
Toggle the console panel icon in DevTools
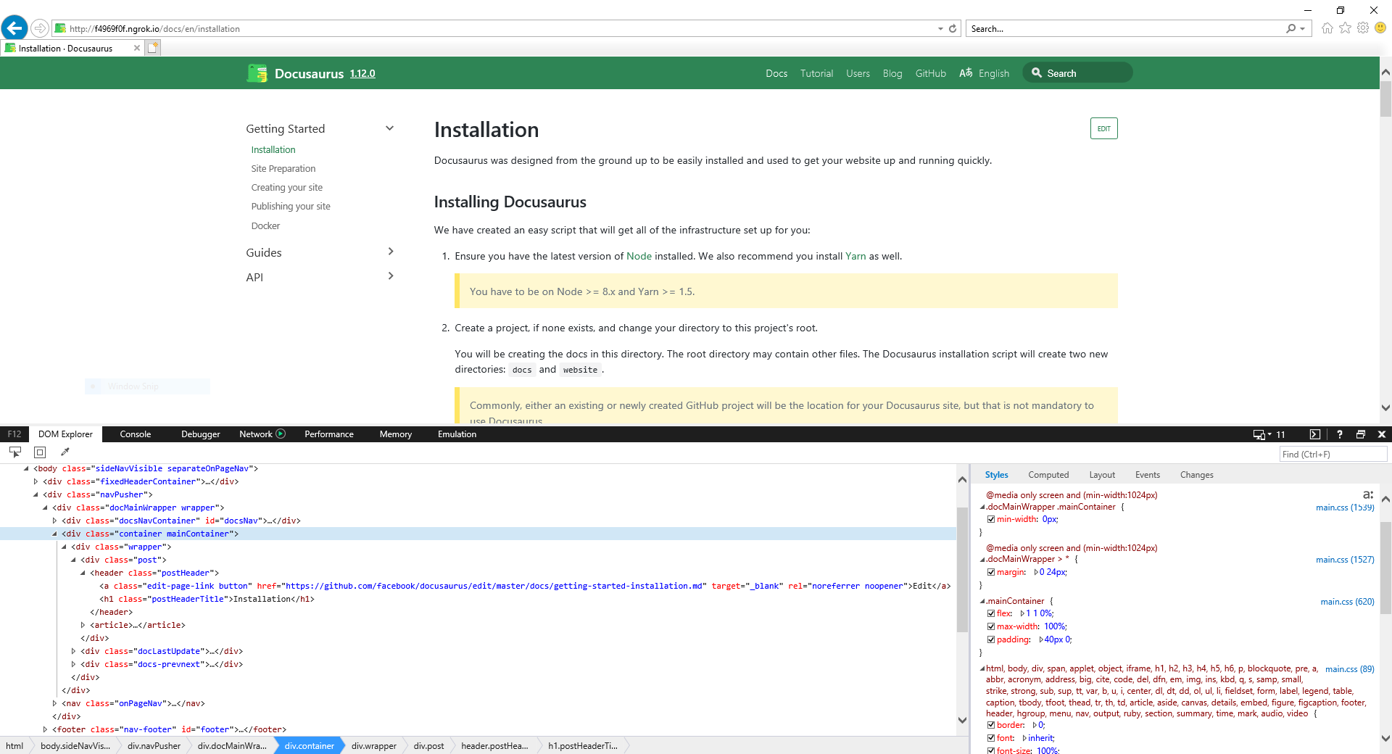[1315, 434]
